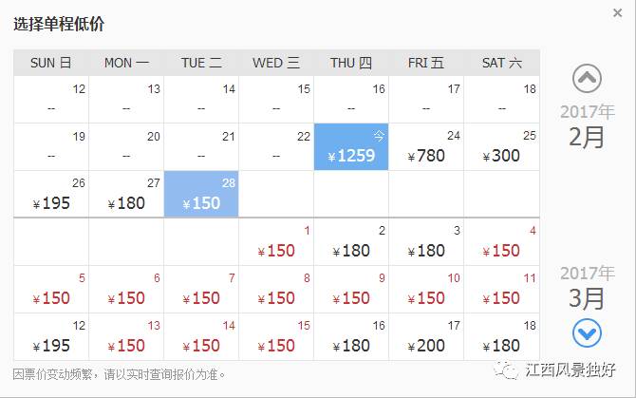Choose February 24 fare ¥780
Screen dimensions: 636x398
click(425, 147)
